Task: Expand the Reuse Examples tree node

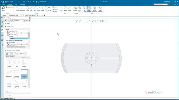Action: point(6,31)
